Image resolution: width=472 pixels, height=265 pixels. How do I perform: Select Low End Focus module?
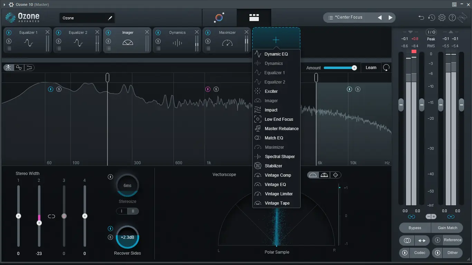coord(276,119)
